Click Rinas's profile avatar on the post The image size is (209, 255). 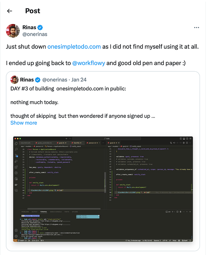pyautogui.click(x=13, y=31)
